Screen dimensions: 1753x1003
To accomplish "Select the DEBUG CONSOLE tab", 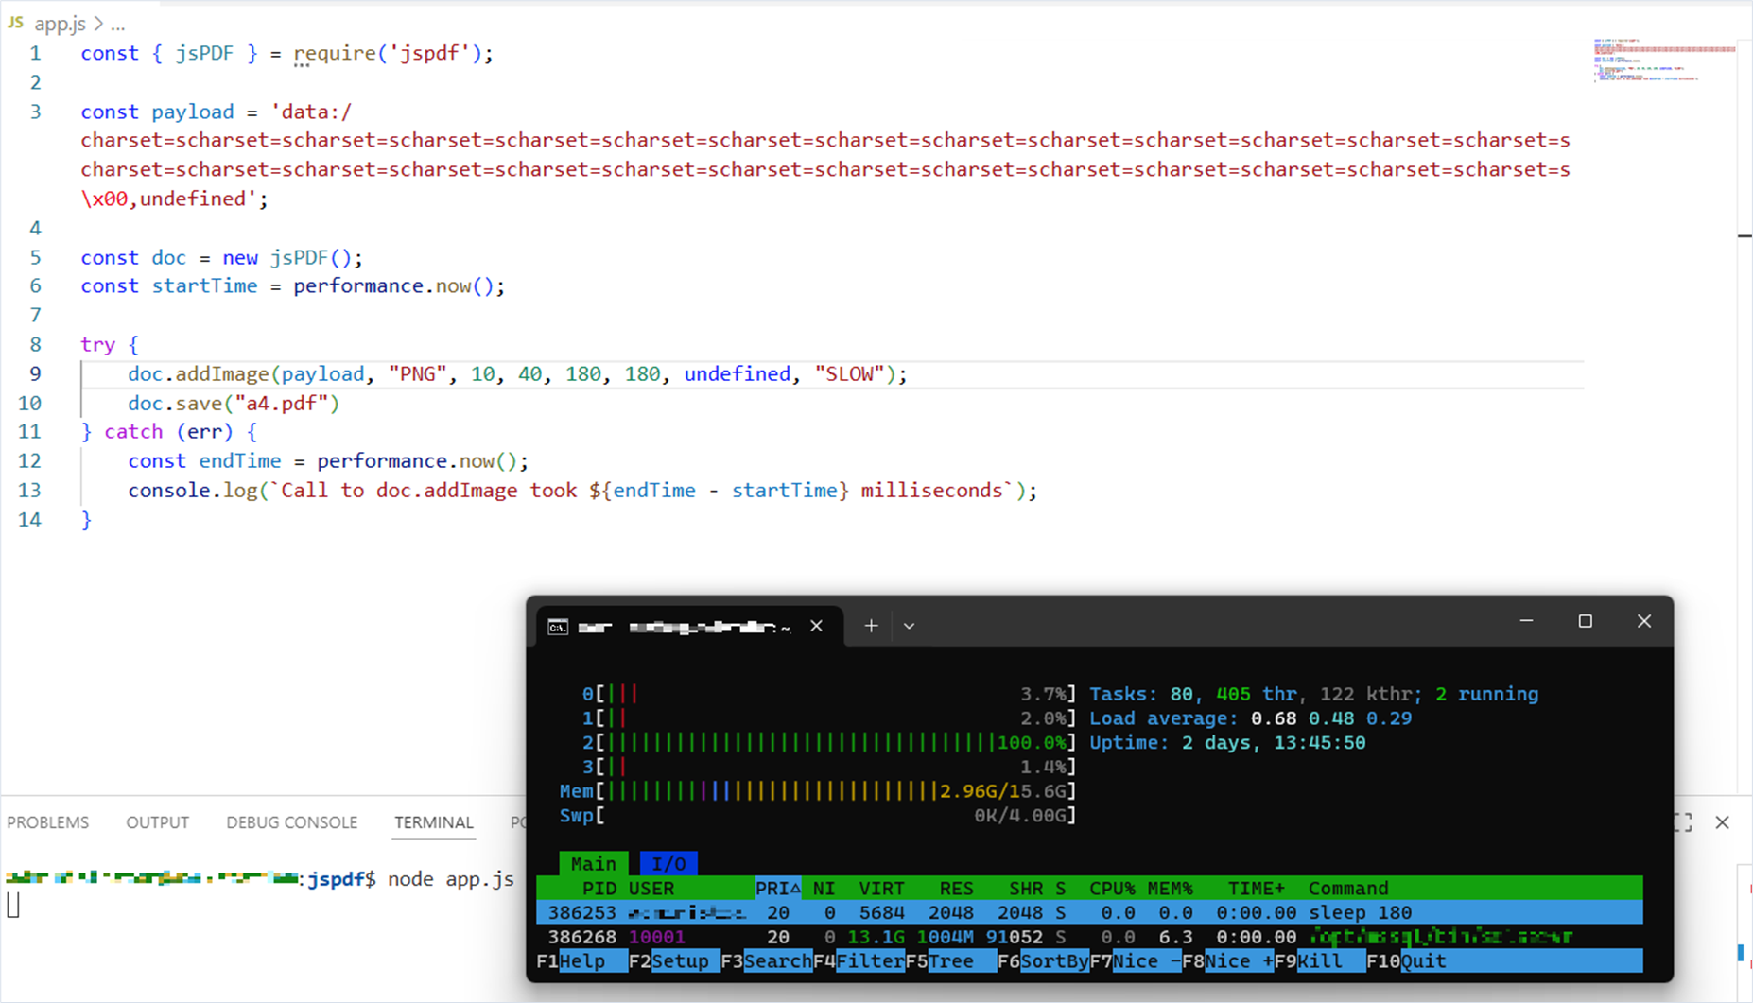I will [291, 822].
